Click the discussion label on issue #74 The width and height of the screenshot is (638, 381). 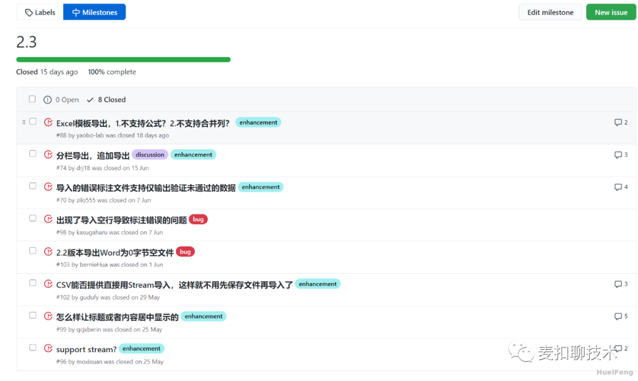(149, 155)
